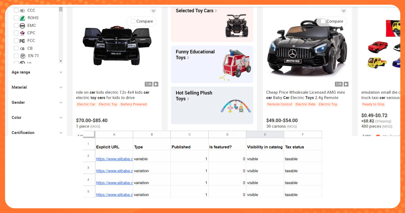Select spreadsheet column E header
The image size is (405, 213).
tap(265, 134)
